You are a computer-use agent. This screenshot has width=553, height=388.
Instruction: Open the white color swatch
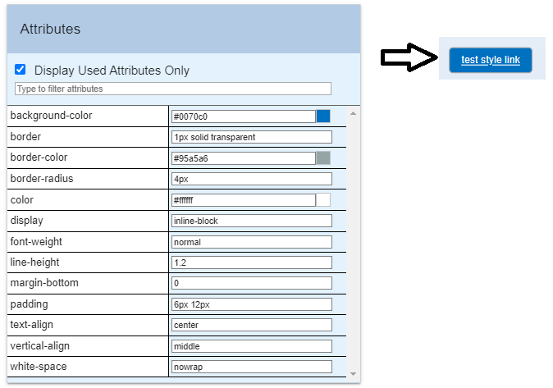[x=323, y=200]
